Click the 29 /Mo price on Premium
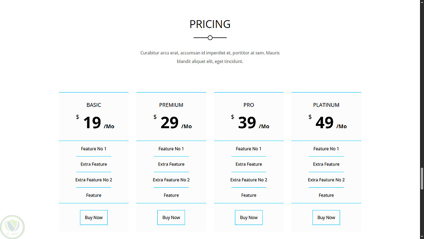This screenshot has height=239, width=424. (175, 123)
